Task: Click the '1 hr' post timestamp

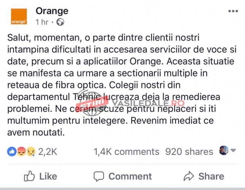Action: (x=42, y=22)
